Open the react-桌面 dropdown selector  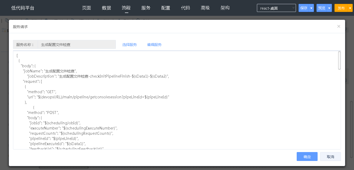[276, 8]
